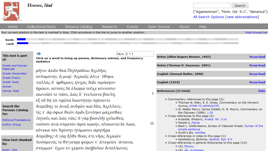The height and width of the screenshot is (151, 268).
Task: Open the Help menu item
Action: click(203, 27)
